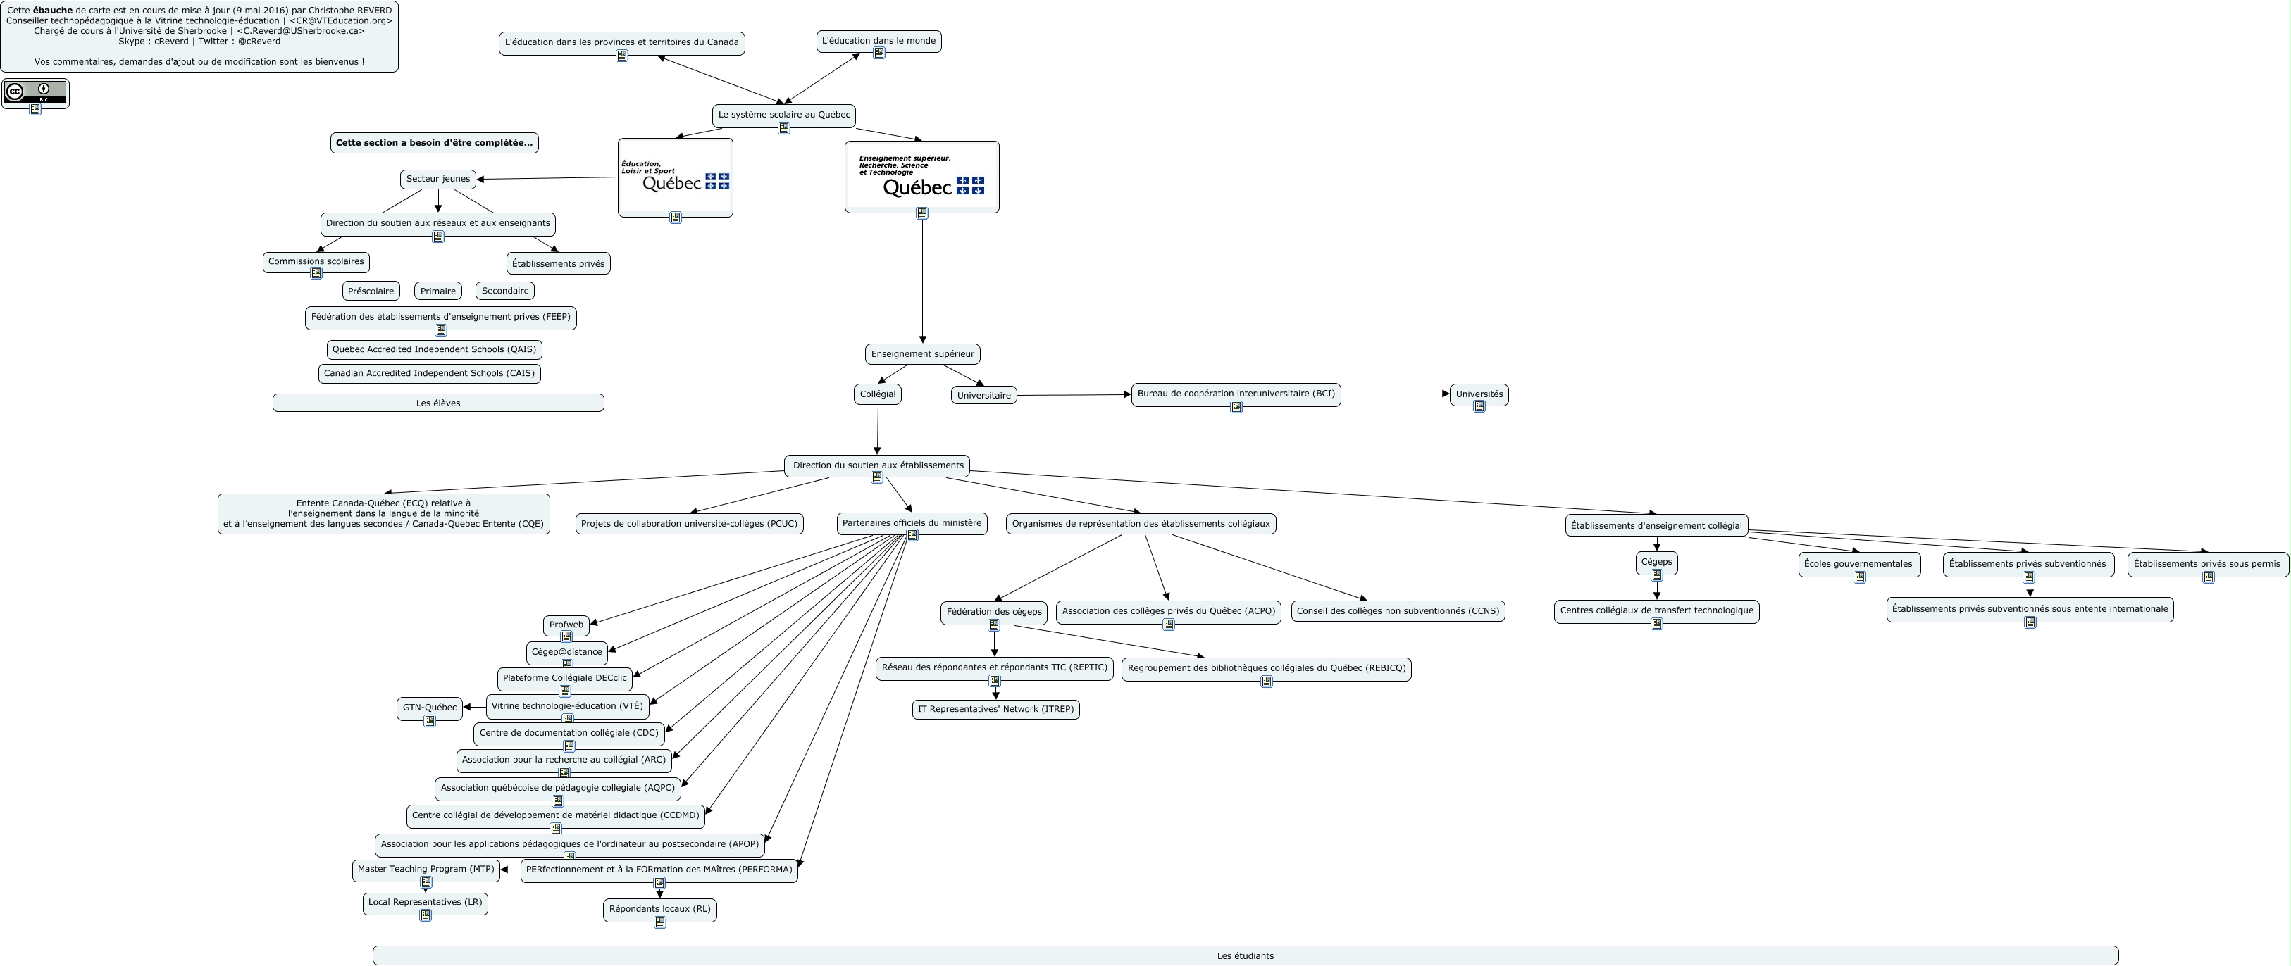Image resolution: width=2291 pixels, height=966 pixels.
Task: Open resource icon under Fédération des cégeps
Action: pos(994,625)
